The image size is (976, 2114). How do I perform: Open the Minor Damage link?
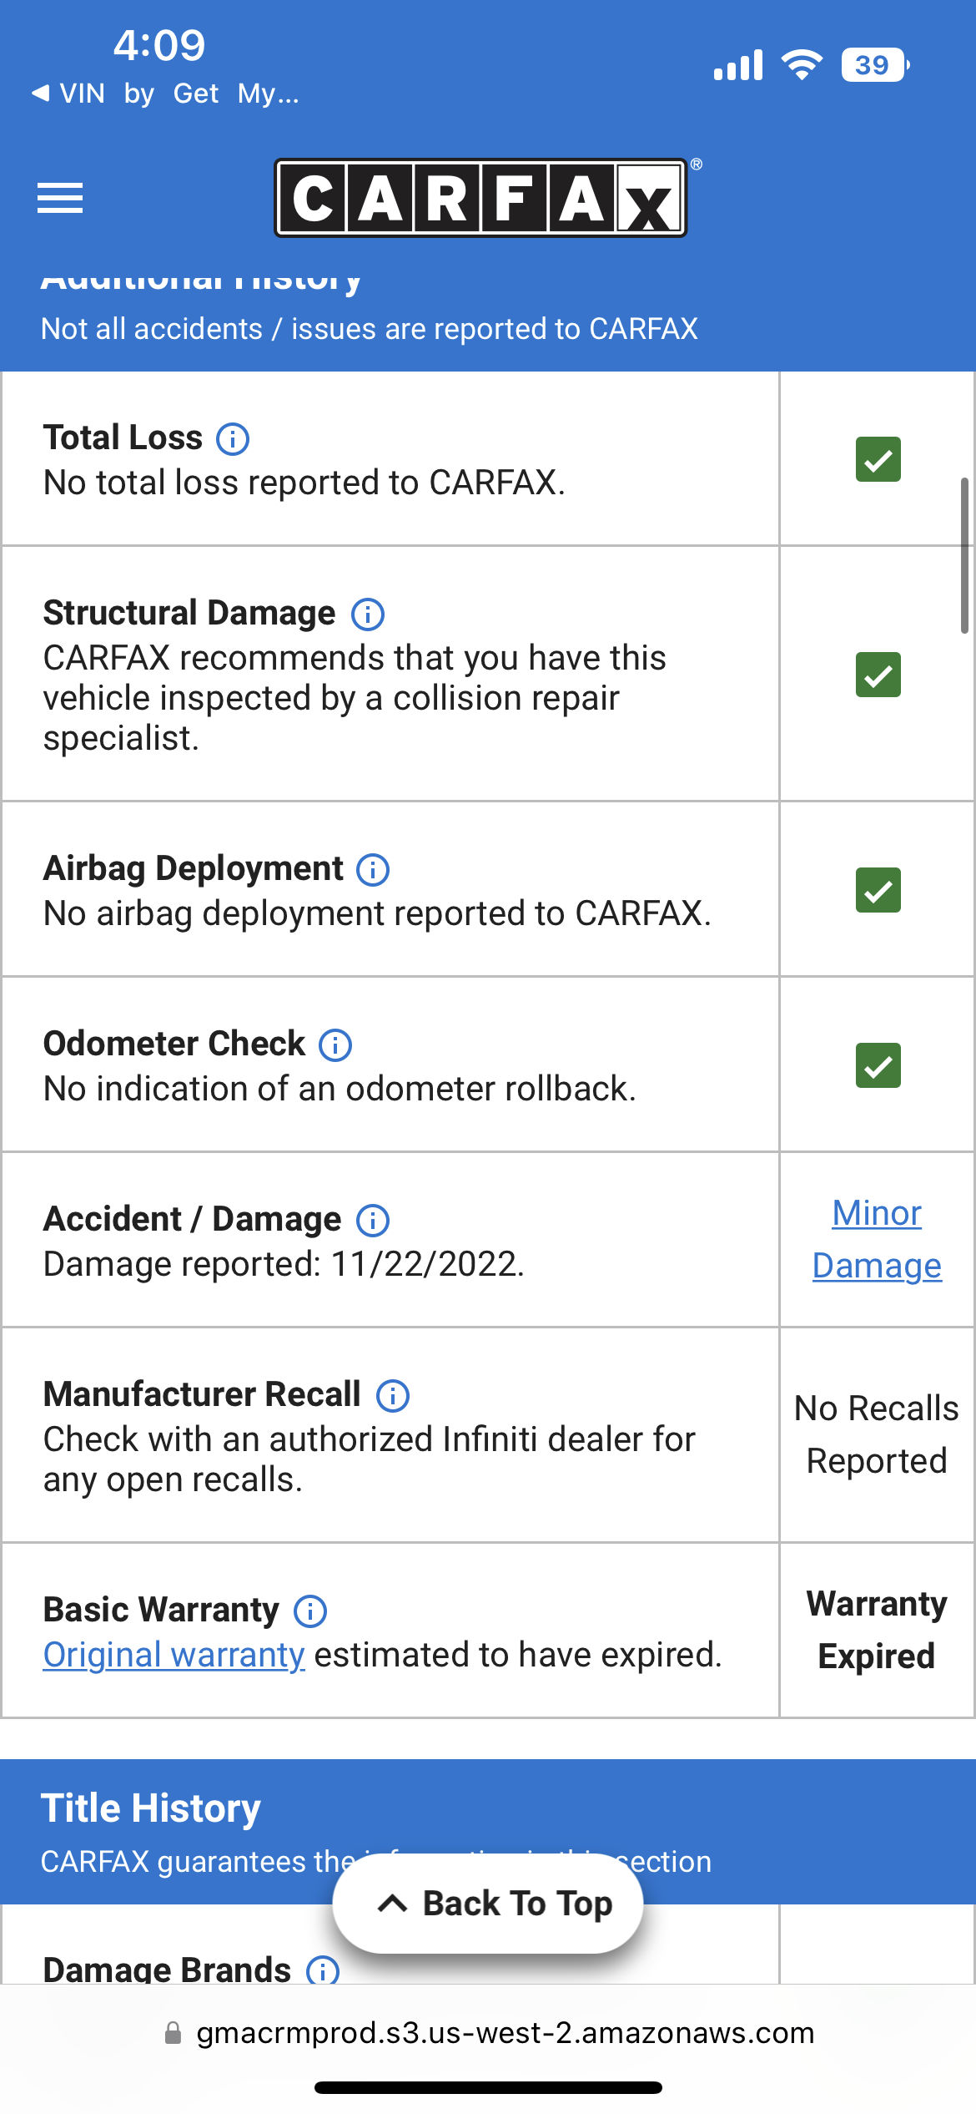pos(877,1240)
